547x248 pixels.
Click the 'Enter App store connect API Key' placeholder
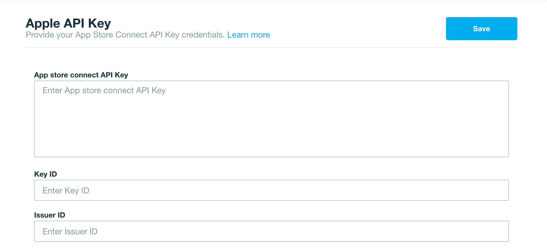[104, 91]
